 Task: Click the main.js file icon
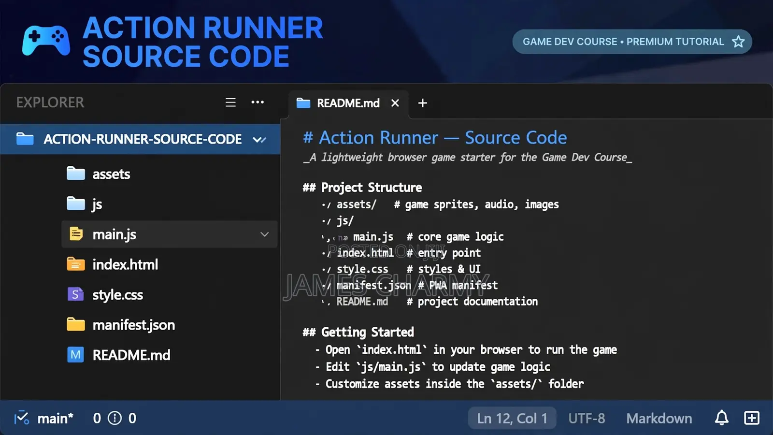(x=76, y=234)
